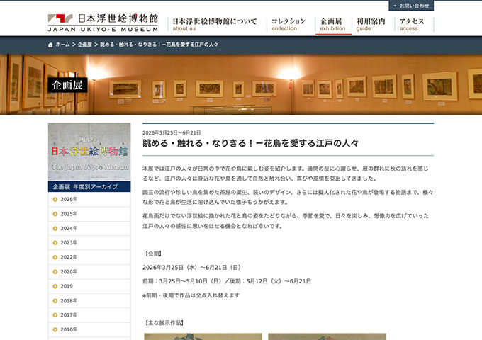Screen dimensions: 482x340
Task: Click bullet icon beside 2017年
Action: [x=55, y=315]
